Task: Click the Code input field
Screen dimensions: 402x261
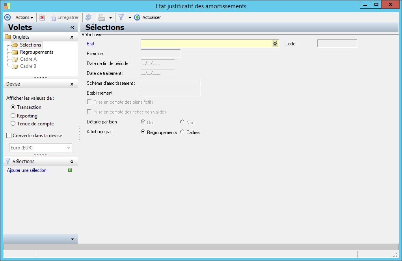Action: [x=337, y=44]
